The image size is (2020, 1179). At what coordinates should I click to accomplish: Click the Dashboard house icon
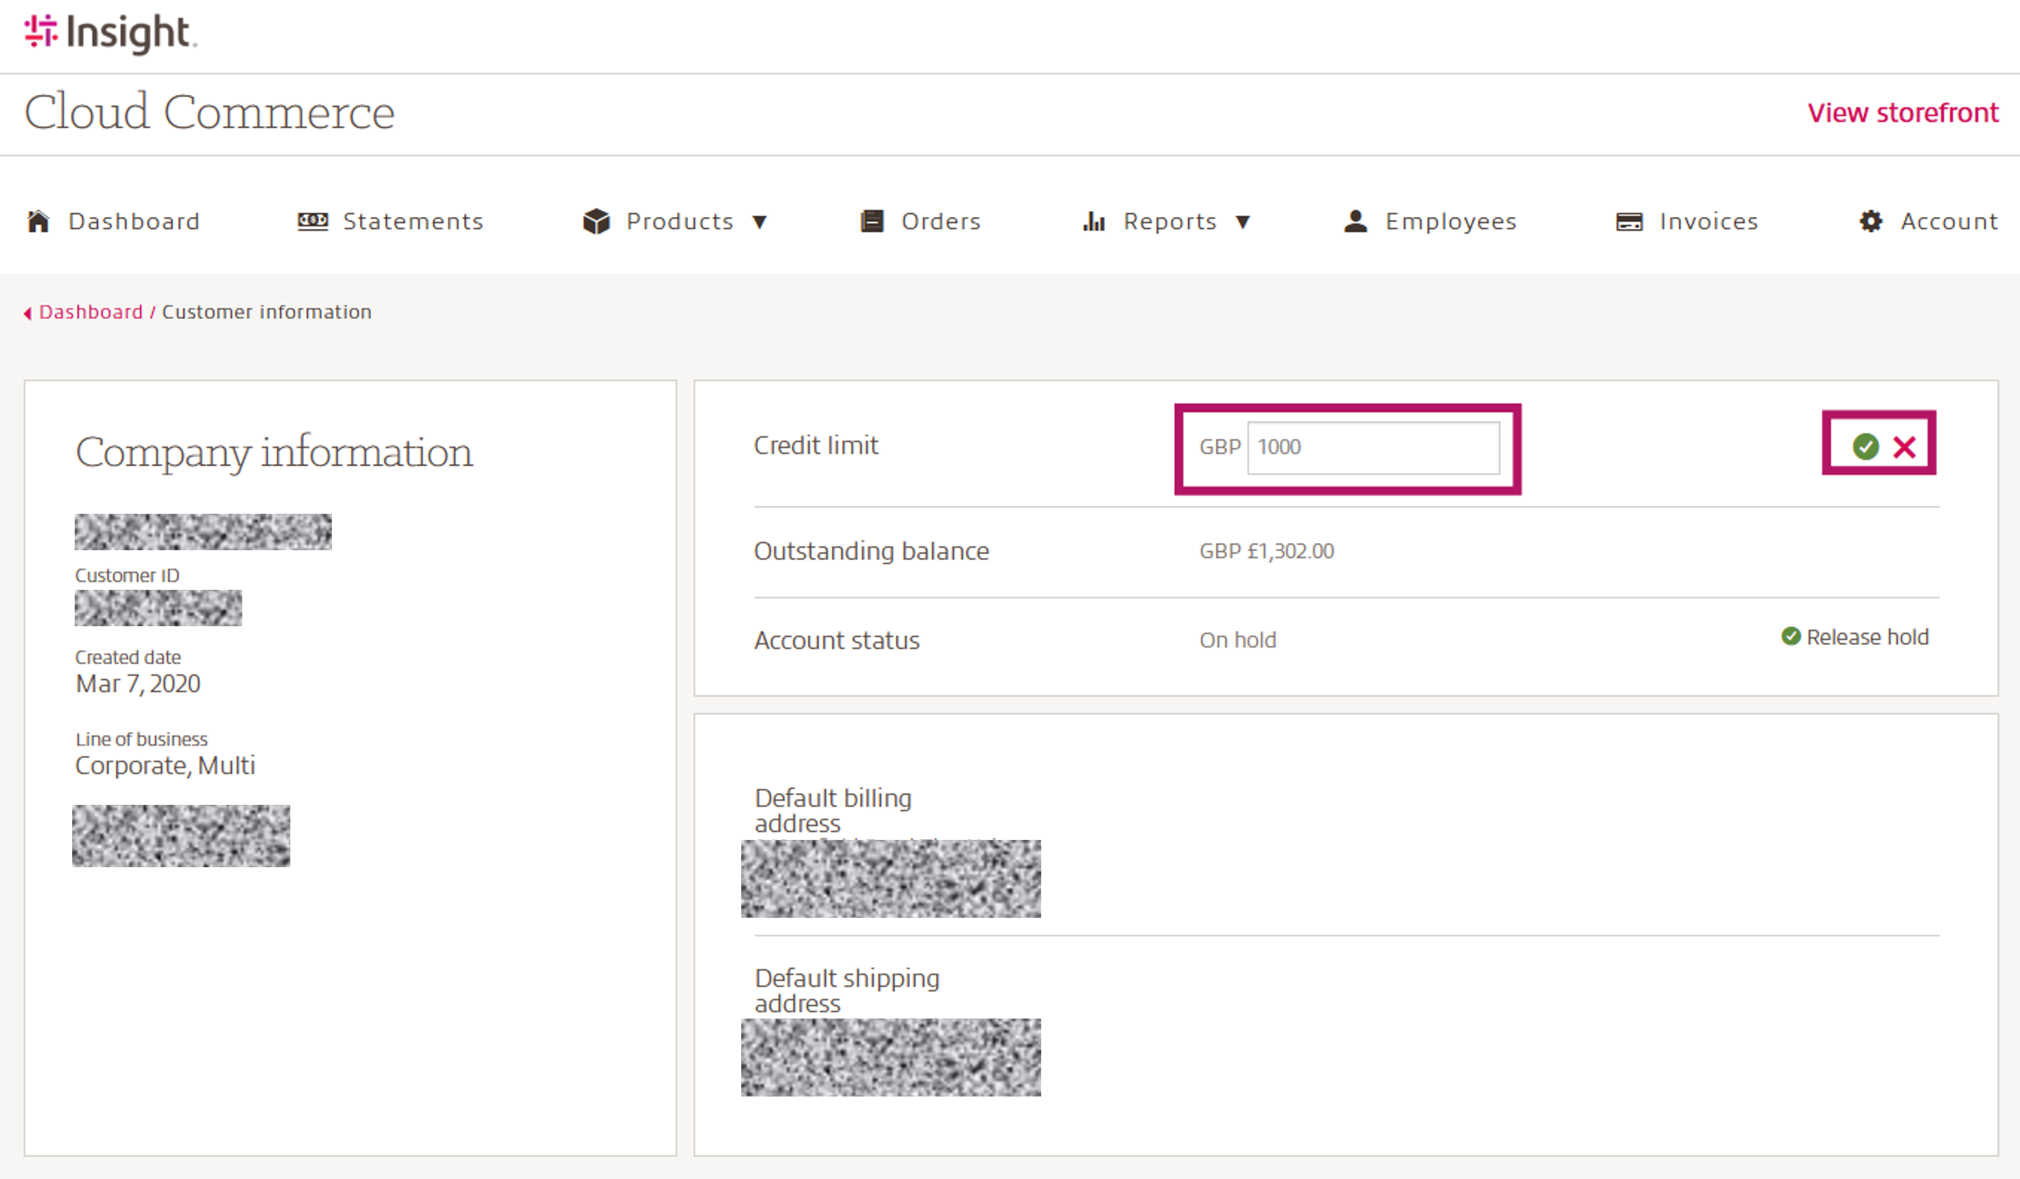click(38, 222)
